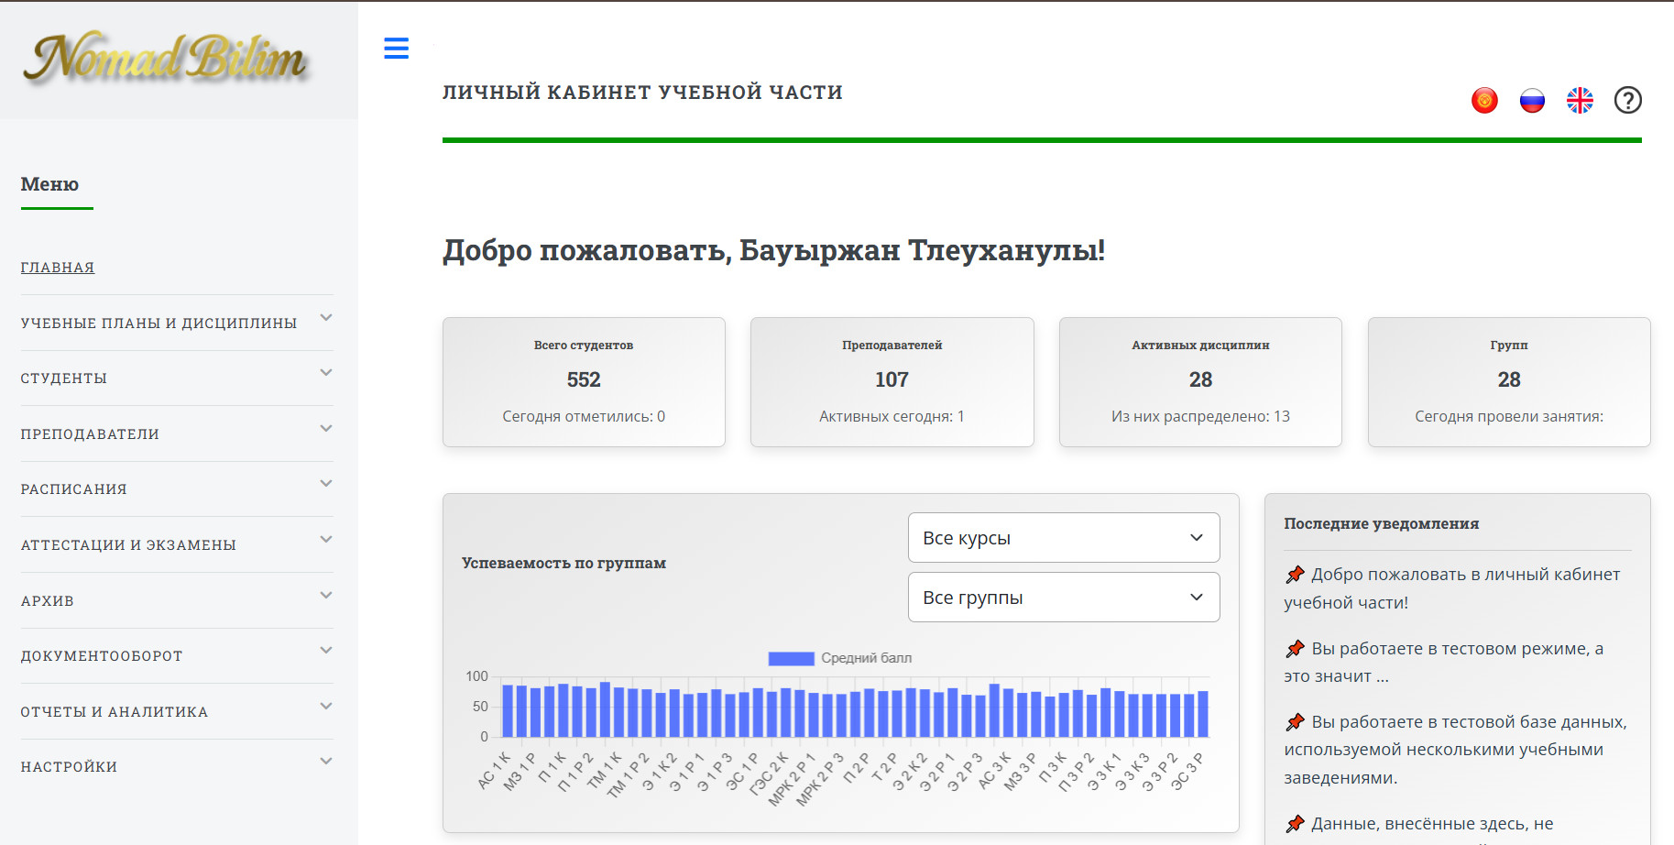Image resolution: width=1674 pixels, height=845 pixels.
Task: Switch language with the Kyrgyz flag icon
Action: tap(1484, 100)
